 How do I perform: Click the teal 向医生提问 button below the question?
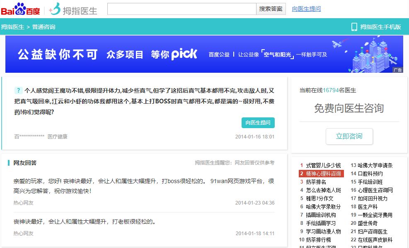pyautogui.click(x=258, y=123)
